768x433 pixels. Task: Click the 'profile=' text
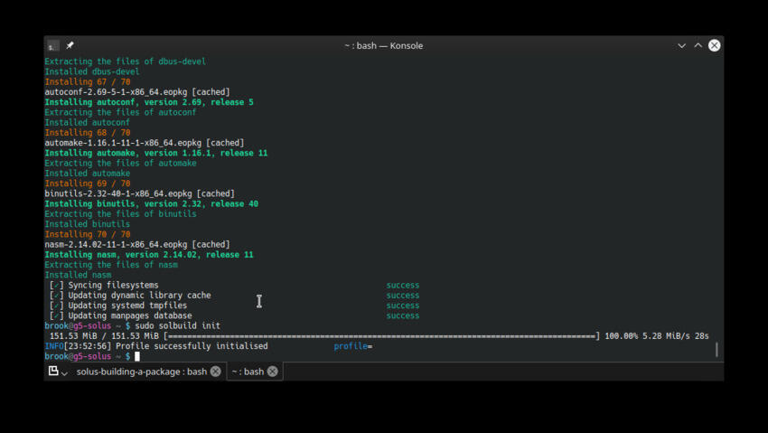(x=353, y=346)
